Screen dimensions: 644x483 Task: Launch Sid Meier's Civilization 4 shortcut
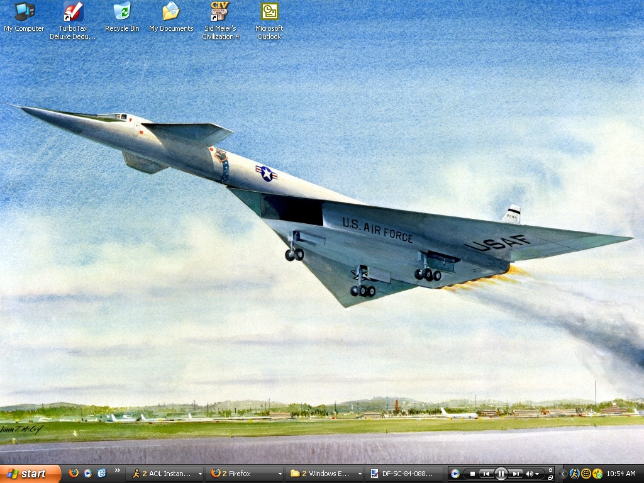[x=220, y=21]
